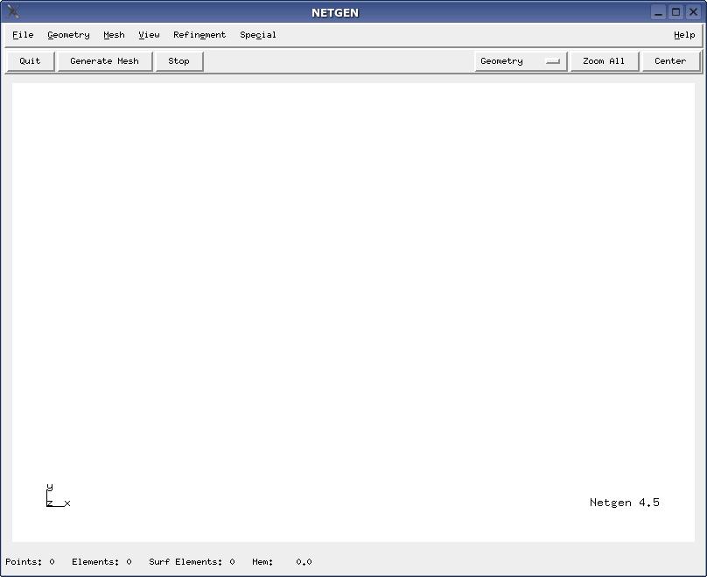Open the Mesh menu
The width and height of the screenshot is (707, 577).
[x=114, y=35]
